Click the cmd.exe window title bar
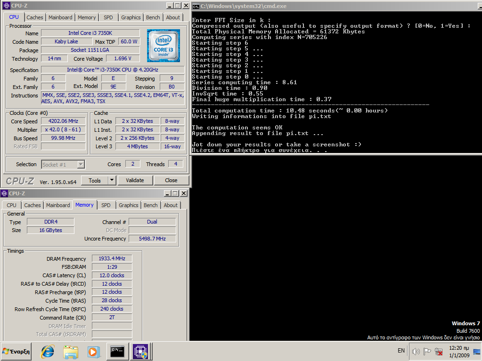The width and height of the screenshot is (482, 361). (336, 6)
